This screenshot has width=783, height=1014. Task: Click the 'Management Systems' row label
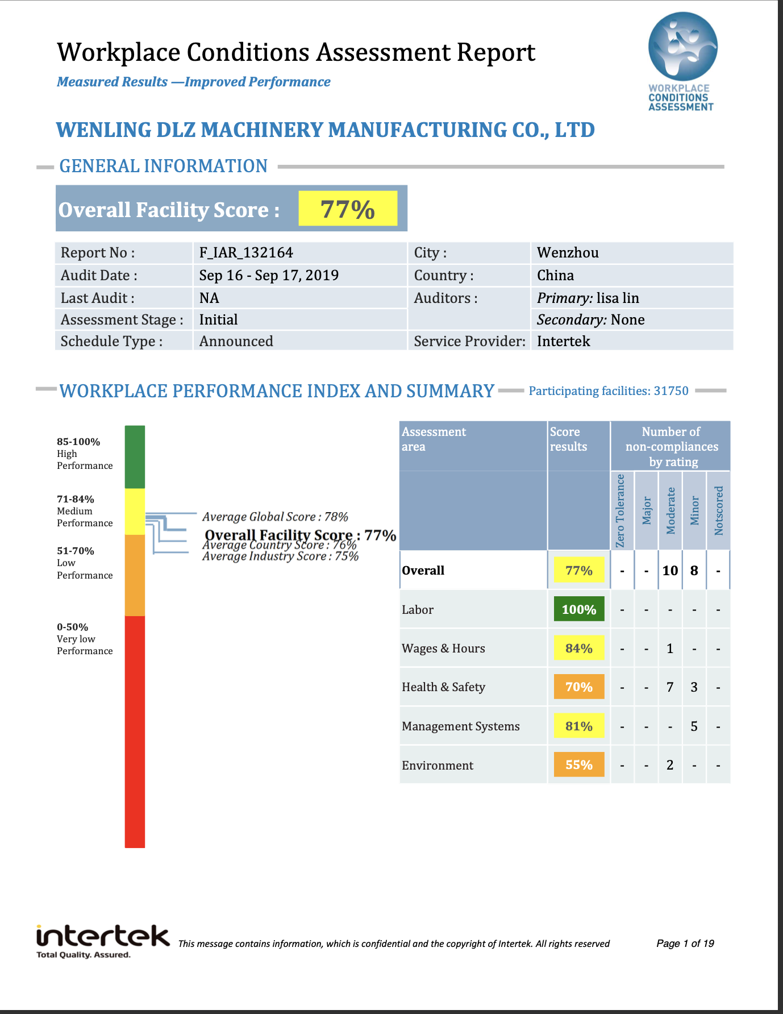click(461, 726)
